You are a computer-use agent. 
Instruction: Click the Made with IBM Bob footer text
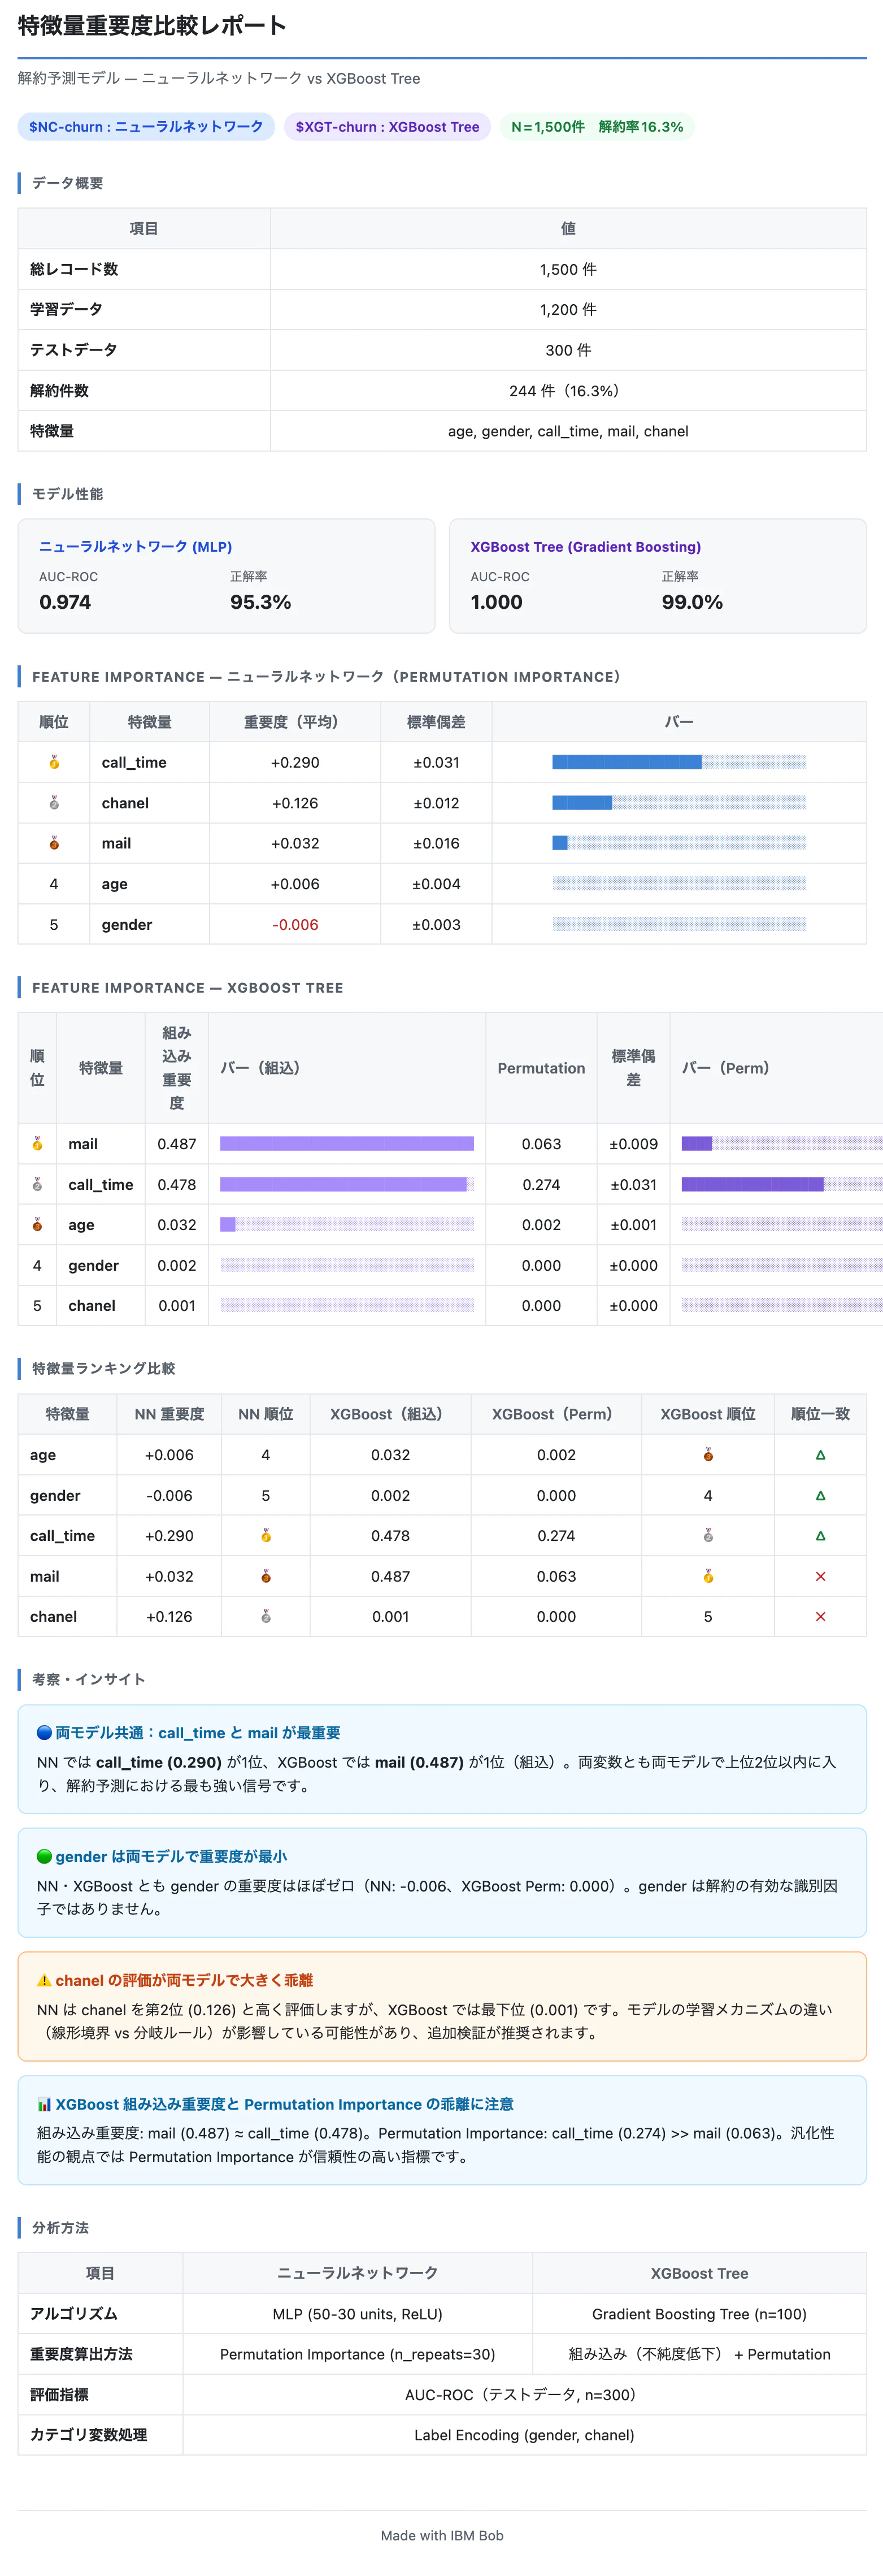coord(442,2535)
